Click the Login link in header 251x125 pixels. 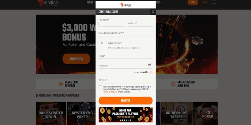click(205, 2)
